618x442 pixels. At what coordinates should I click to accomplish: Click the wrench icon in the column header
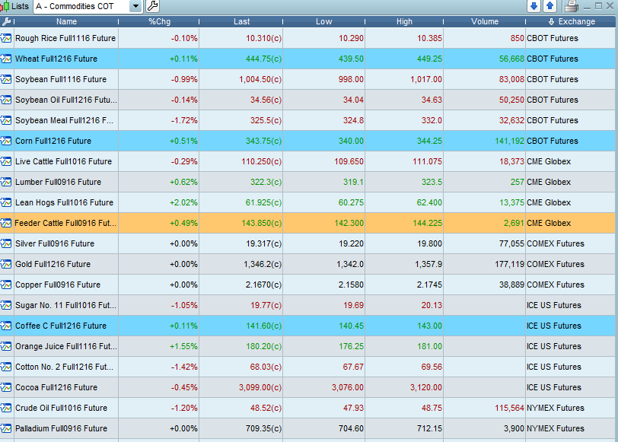click(6, 21)
